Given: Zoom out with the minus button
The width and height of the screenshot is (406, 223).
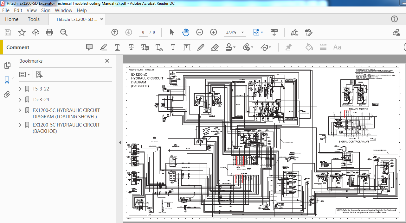Looking at the screenshot, I should click(200, 32).
